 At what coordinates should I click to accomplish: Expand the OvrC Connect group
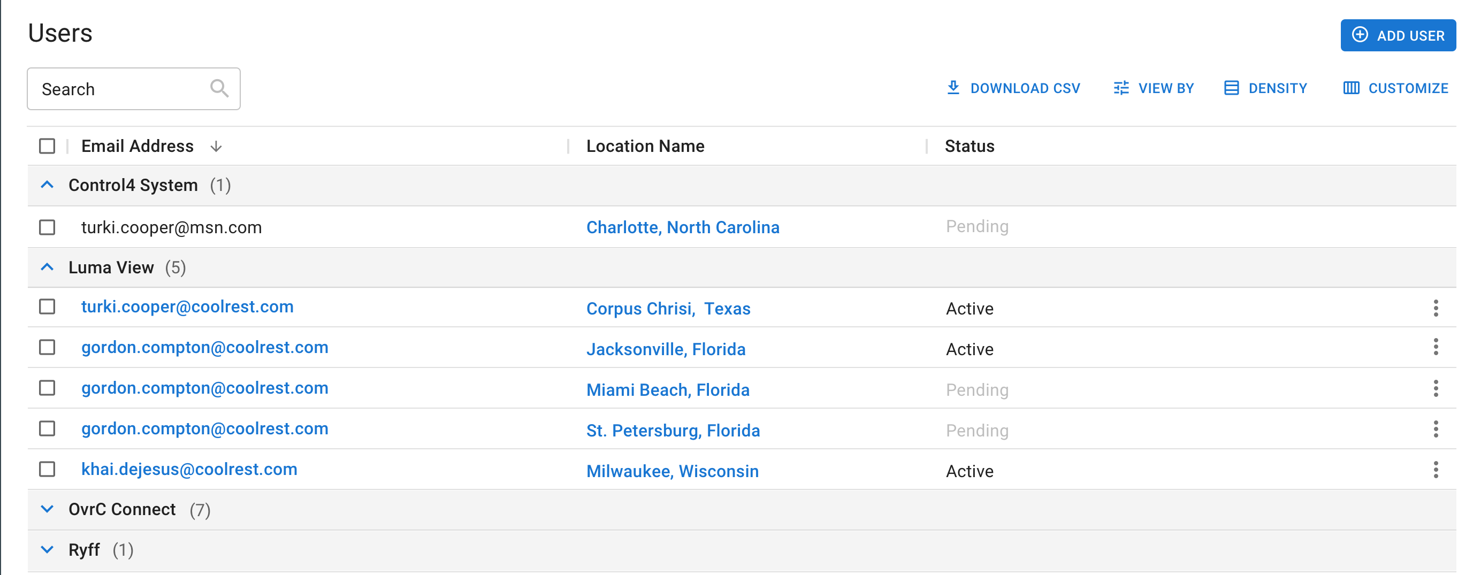coord(48,509)
